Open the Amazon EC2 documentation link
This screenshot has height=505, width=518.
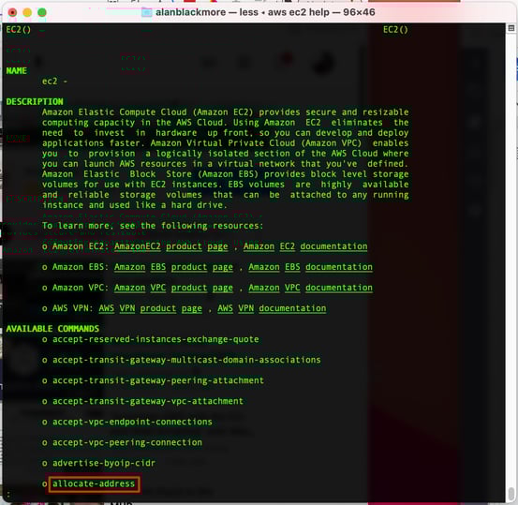pos(305,246)
